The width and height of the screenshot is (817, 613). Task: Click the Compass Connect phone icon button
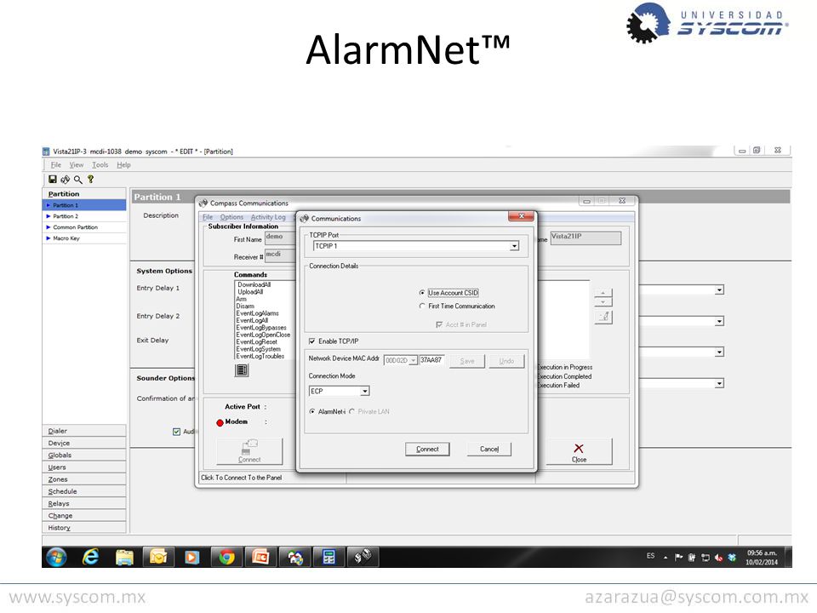(249, 451)
